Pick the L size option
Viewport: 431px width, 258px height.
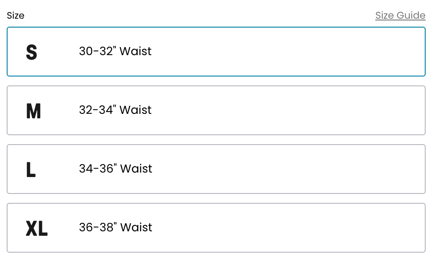point(216,169)
